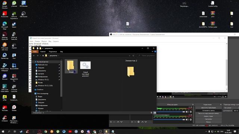Open Формат menu in Notepad
This screenshot has width=239, height=134.
click(44, 41)
